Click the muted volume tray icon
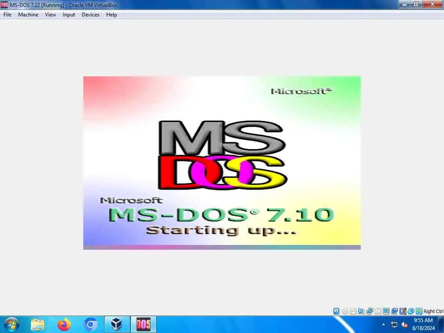Screen dimensions: 444x333 tap(405, 324)
